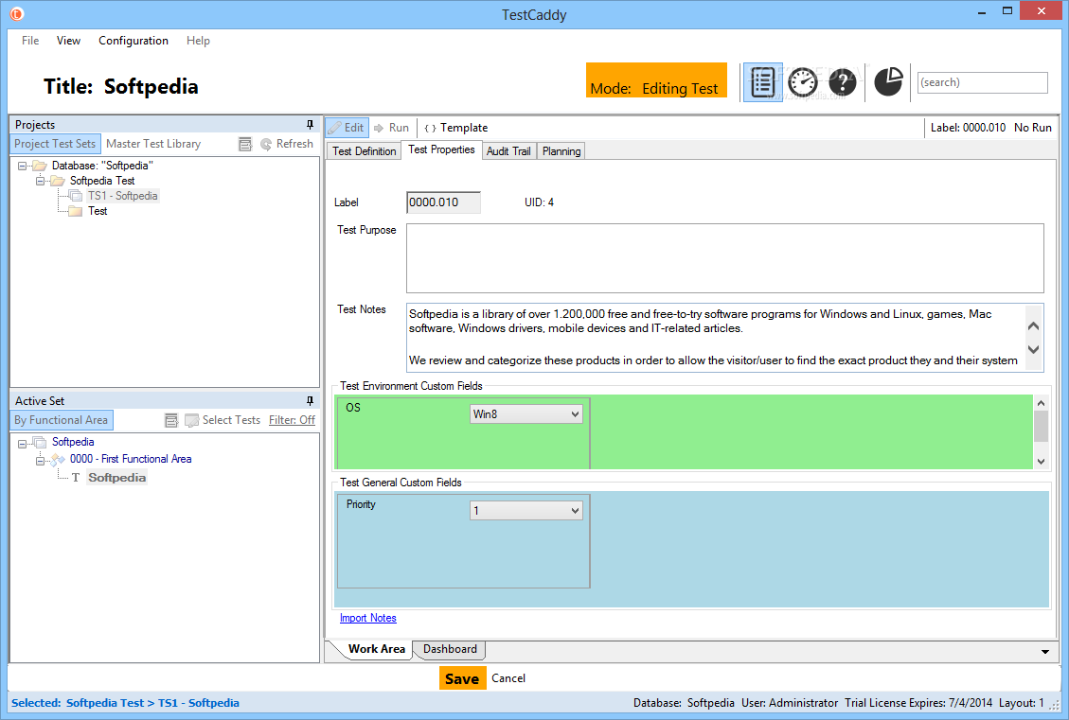Toggle the Filter: Off link
The height and width of the screenshot is (720, 1069).
[x=292, y=420]
